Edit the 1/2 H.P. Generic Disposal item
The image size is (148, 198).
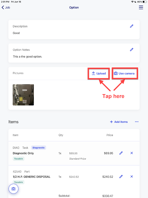(x=121, y=177)
